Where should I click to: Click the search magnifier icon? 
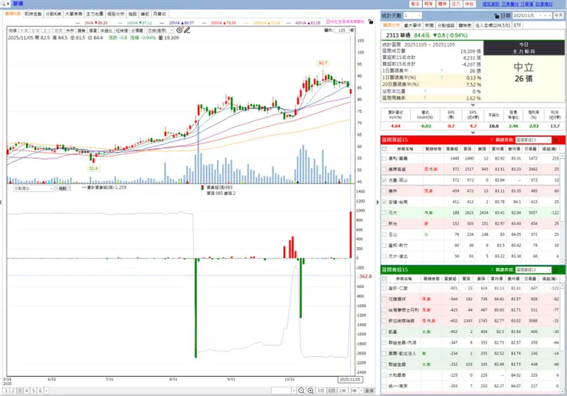pyautogui.click(x=4, y=4)
